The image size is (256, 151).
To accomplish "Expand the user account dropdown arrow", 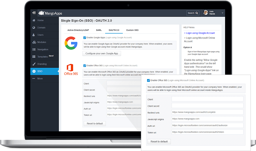I will coord(222,13).
